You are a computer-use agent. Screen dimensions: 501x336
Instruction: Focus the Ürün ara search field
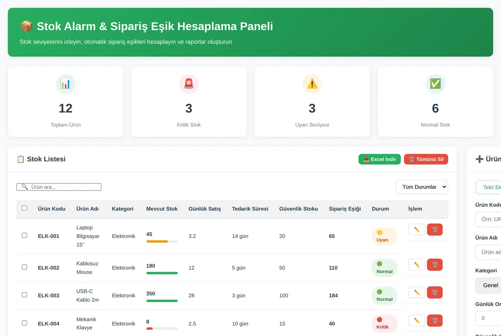tap(59, 187)
